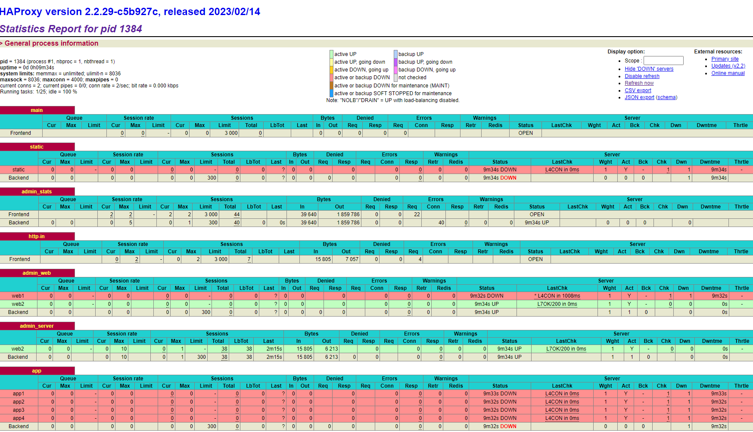Open the Hide 'DOWN' servers link

[x=649, y=69]
